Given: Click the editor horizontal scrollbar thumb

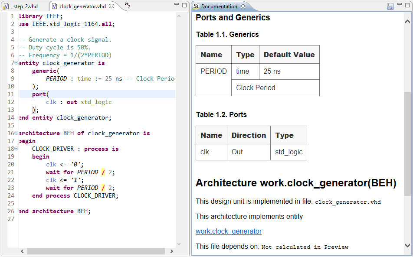Looking at the screenshot, I should point(96,251).
